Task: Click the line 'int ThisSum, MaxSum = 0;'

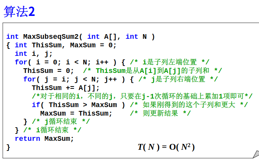Action: 66,45
